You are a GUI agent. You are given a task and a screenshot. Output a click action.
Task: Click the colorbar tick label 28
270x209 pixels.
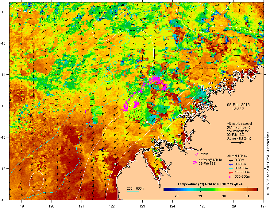tap(176, 196)
